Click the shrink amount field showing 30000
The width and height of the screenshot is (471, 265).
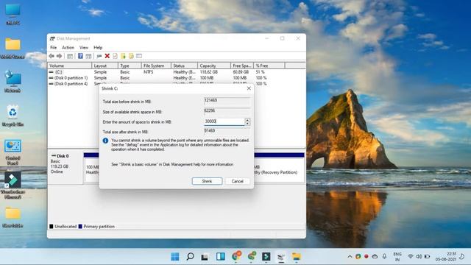224,121
